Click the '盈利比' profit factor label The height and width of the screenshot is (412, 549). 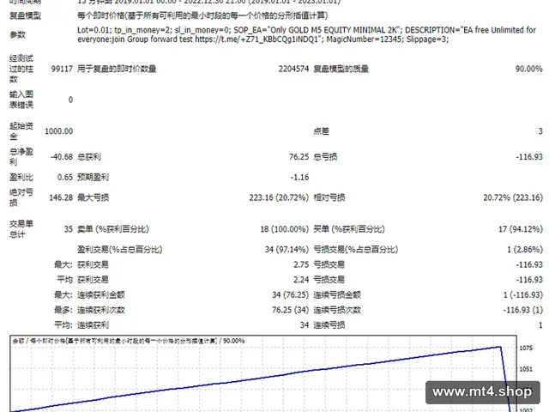(x=21, y=178)
